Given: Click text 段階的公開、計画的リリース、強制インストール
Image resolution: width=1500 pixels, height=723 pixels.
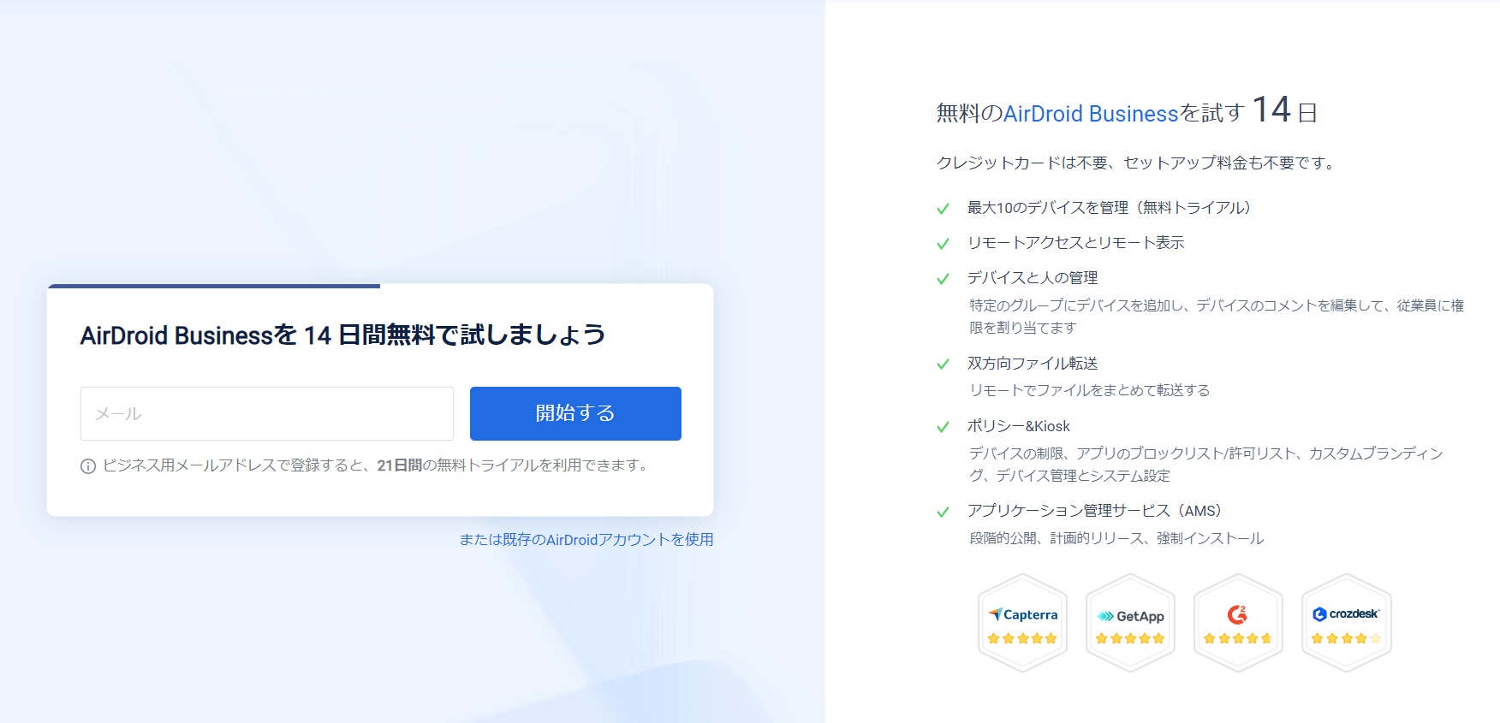Looking at the screenshot, I should pos(1116,538).
